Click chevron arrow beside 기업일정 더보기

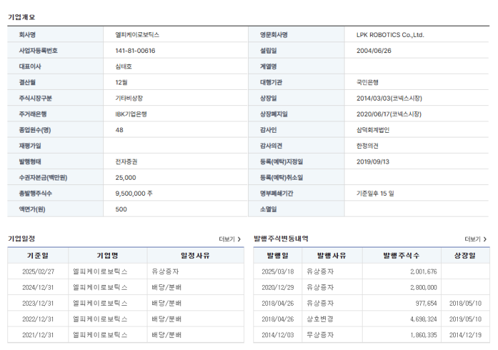(239, 239)
